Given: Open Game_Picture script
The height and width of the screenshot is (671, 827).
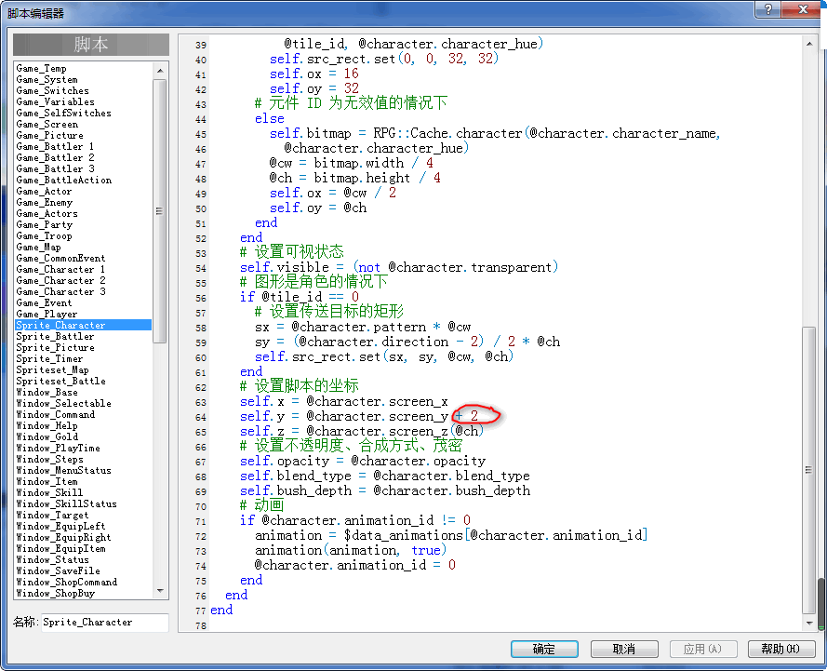Looking at the screenshot, I should tap(49, 136).
